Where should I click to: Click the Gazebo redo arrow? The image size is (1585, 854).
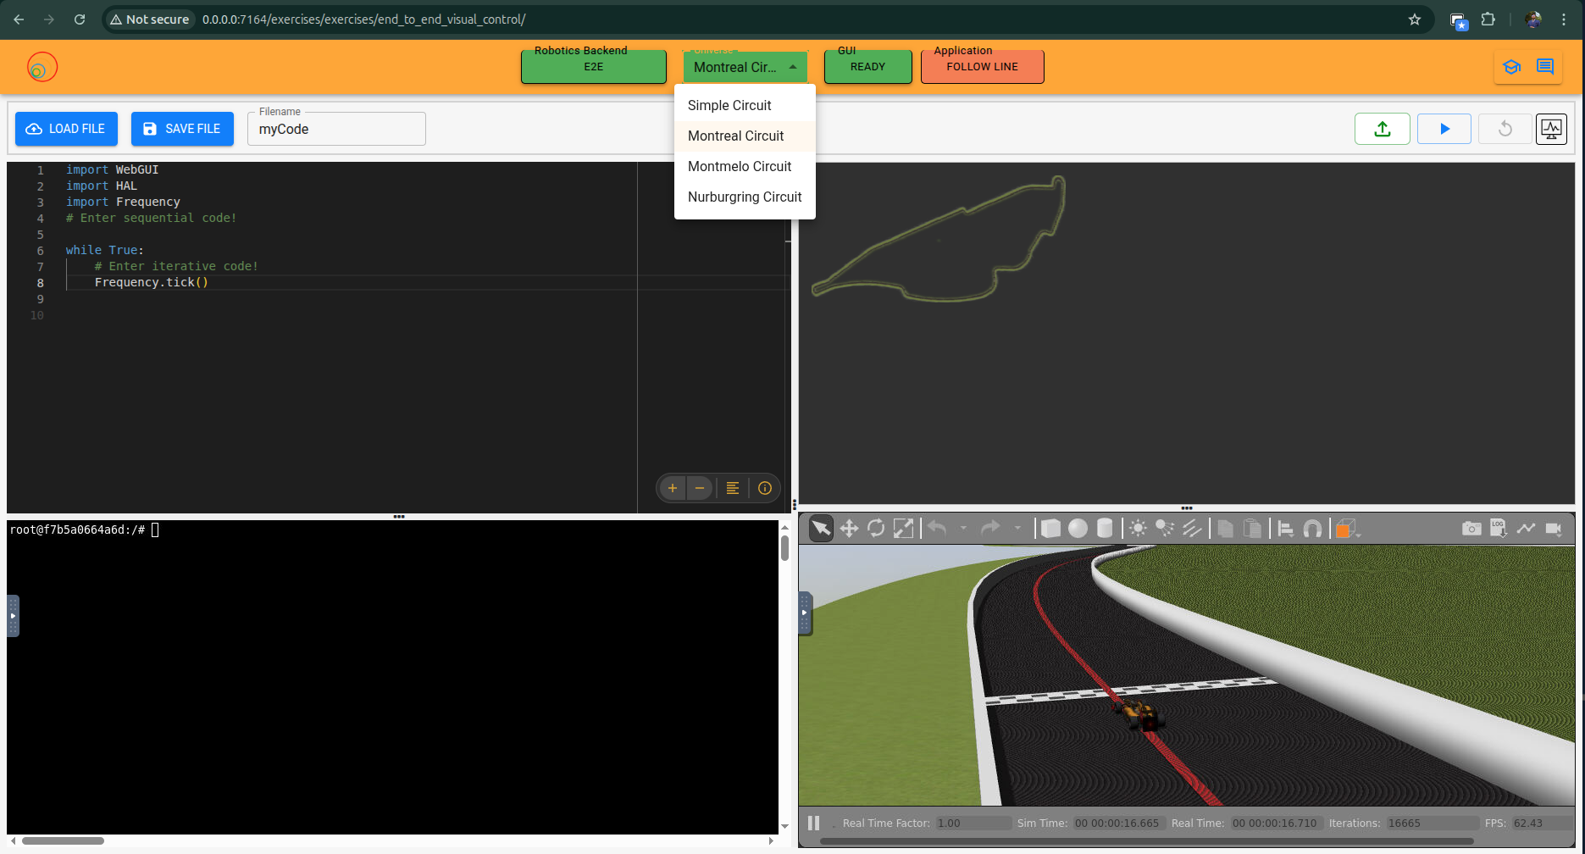(990, 528)
